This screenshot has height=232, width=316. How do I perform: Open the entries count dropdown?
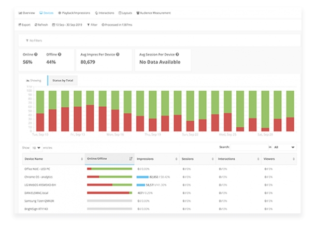coord(37,148)
